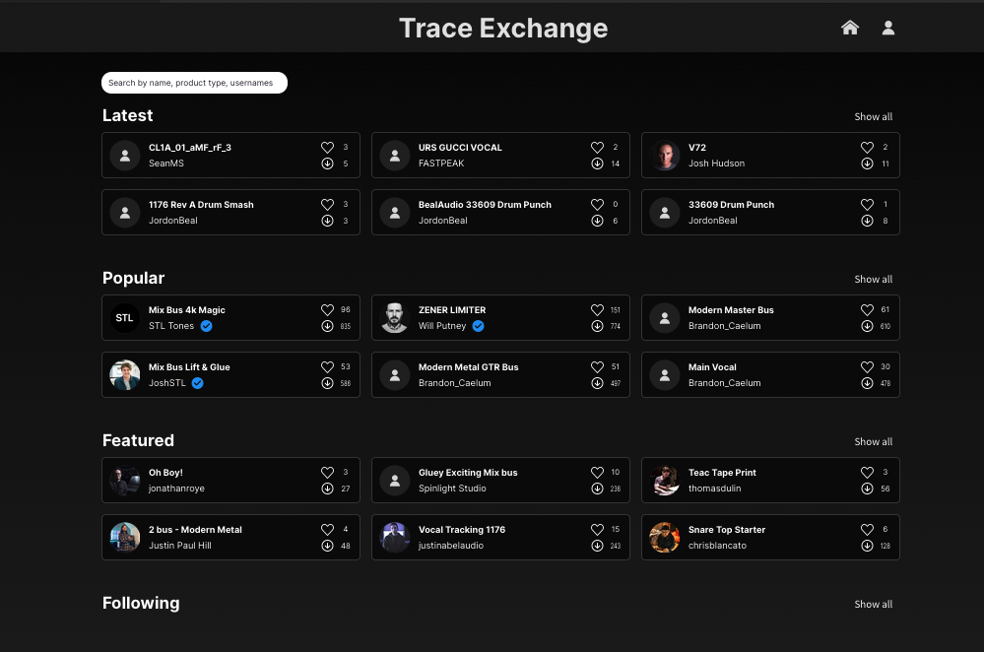Download the Snare Top Starter preset
Image resolution: width=984 pixels, height=652 pixels.
pyautogui.click(x=867, y=546)
